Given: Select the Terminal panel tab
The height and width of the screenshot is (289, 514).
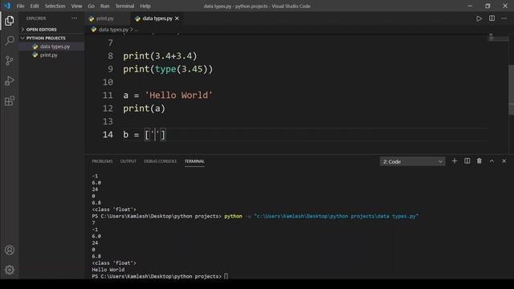Looking at the screenshot, I should (x=194, y=161).
